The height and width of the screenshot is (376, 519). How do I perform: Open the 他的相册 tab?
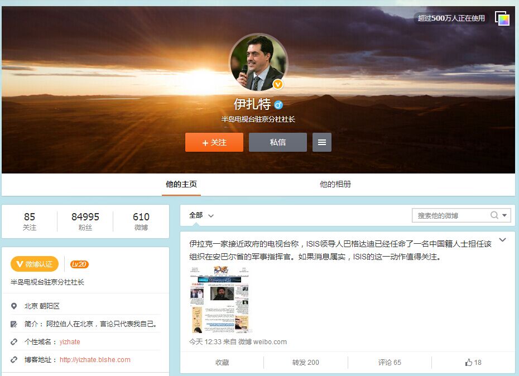[x=335, y=184]
